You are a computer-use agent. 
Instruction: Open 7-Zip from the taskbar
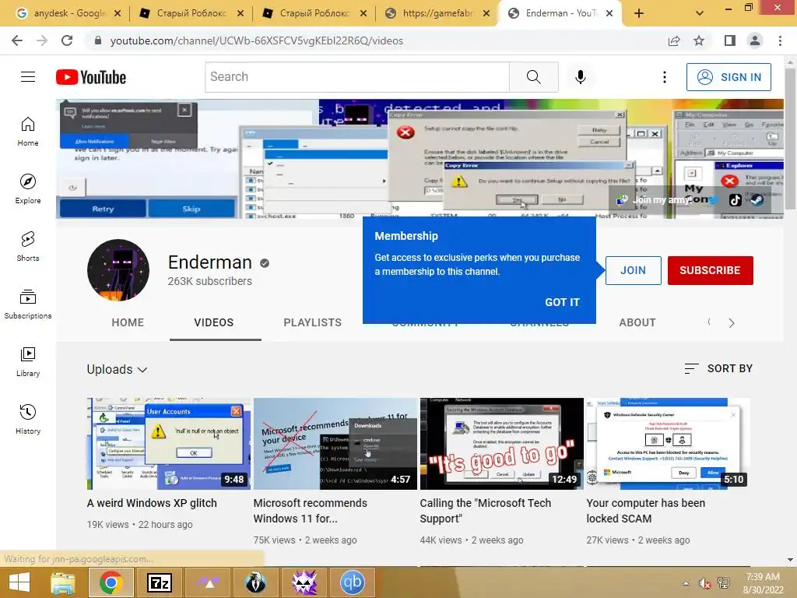(159, 582)
